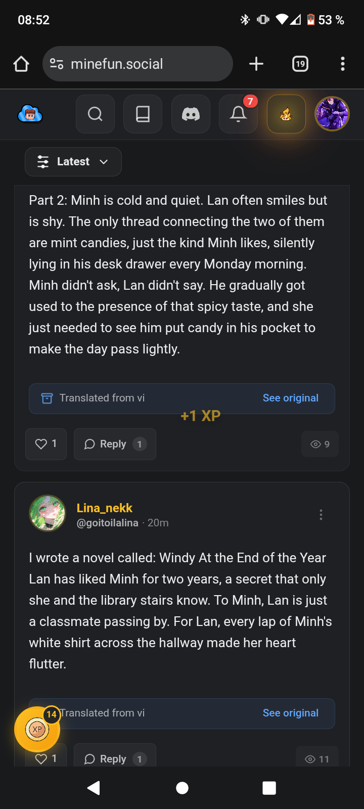Expand the Latest sort dropdown
This screenshot has height=809, width=364.
73,162
